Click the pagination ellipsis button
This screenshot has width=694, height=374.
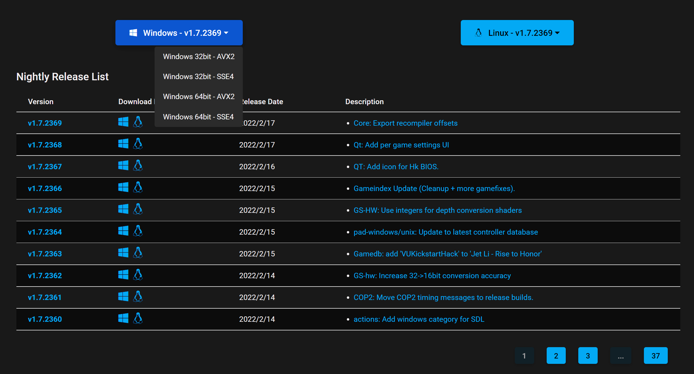pos(621,355)
